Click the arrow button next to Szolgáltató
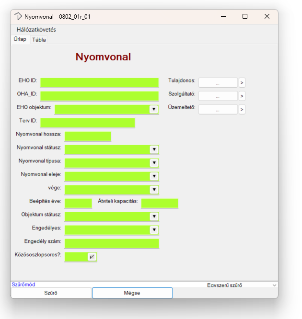Viewport: 302px width, 319px height. coord(242,96)
